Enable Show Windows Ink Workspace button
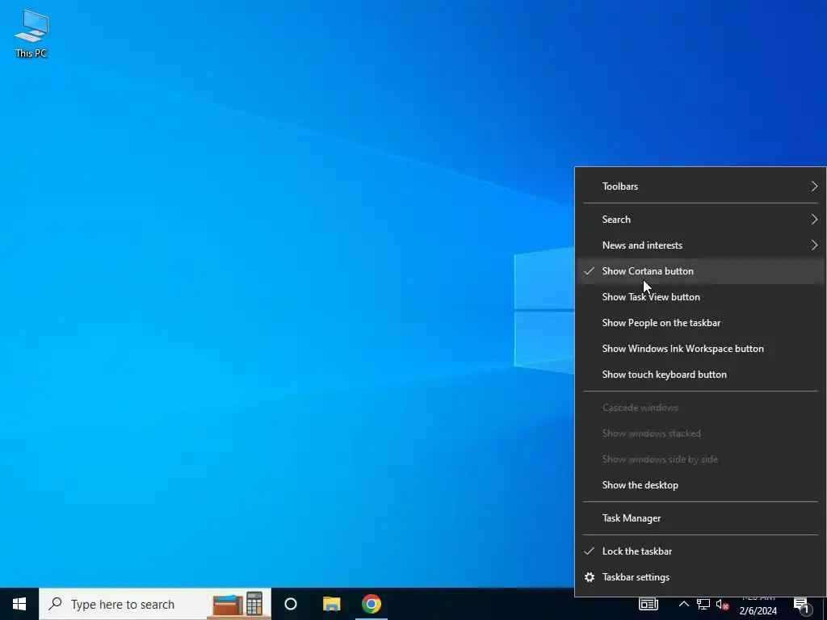The image size is (827, 620). pos(700,349)
